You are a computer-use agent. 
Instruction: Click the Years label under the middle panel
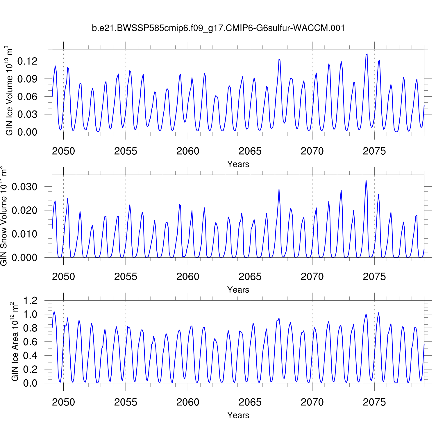click(238, 290)
